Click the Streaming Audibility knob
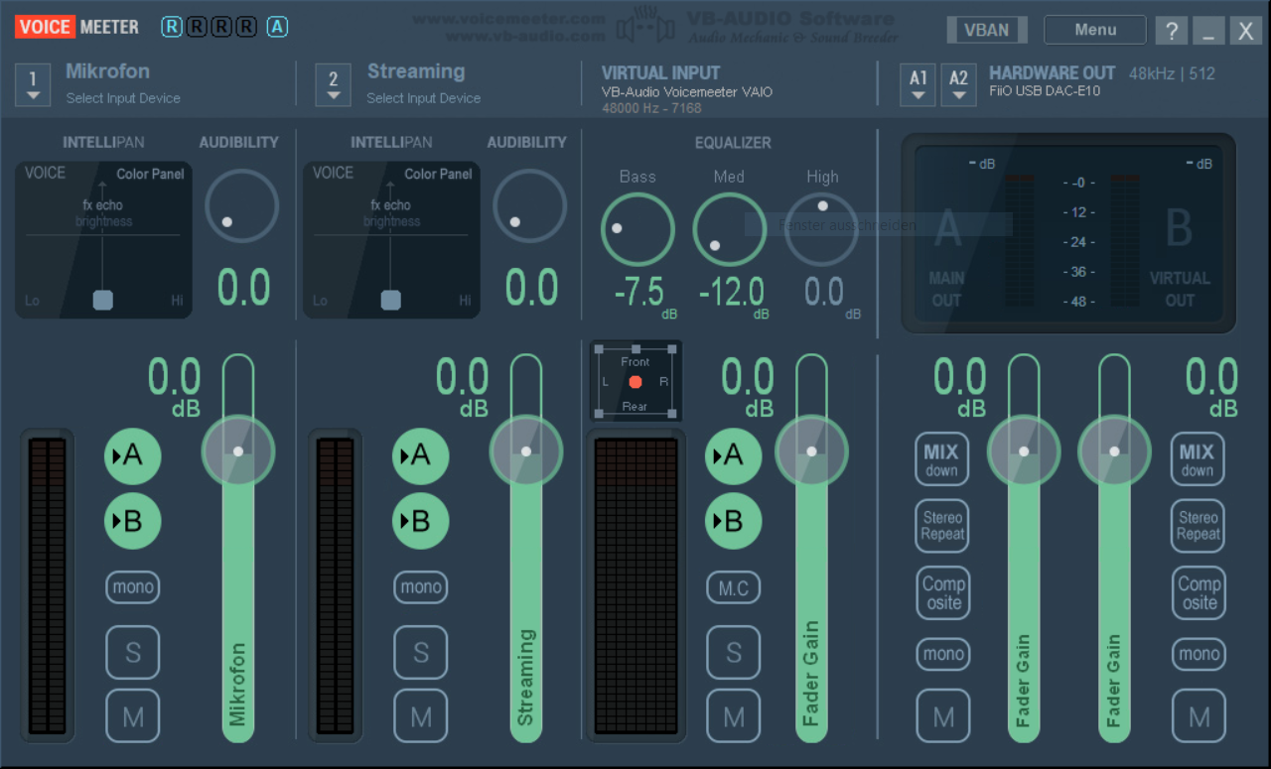 click(x=530, y=205)
